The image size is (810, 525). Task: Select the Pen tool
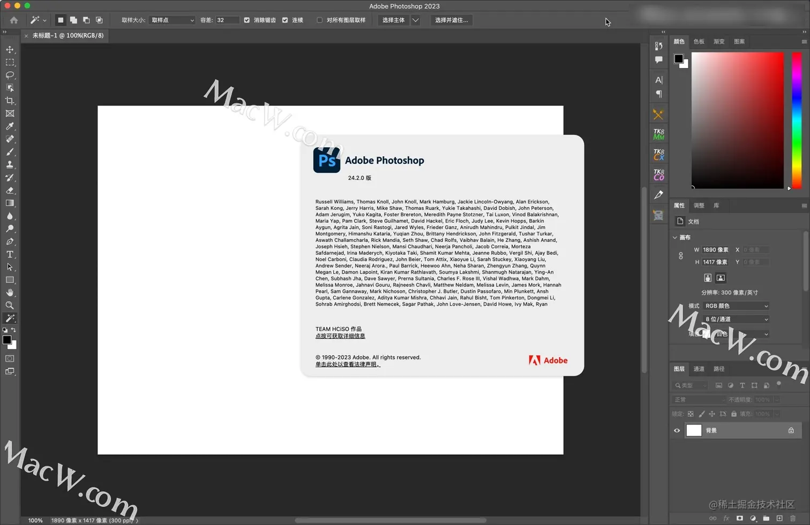10,242
